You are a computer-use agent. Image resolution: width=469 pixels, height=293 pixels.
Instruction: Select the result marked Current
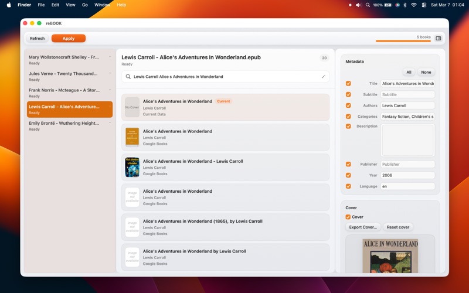(225, 107)
